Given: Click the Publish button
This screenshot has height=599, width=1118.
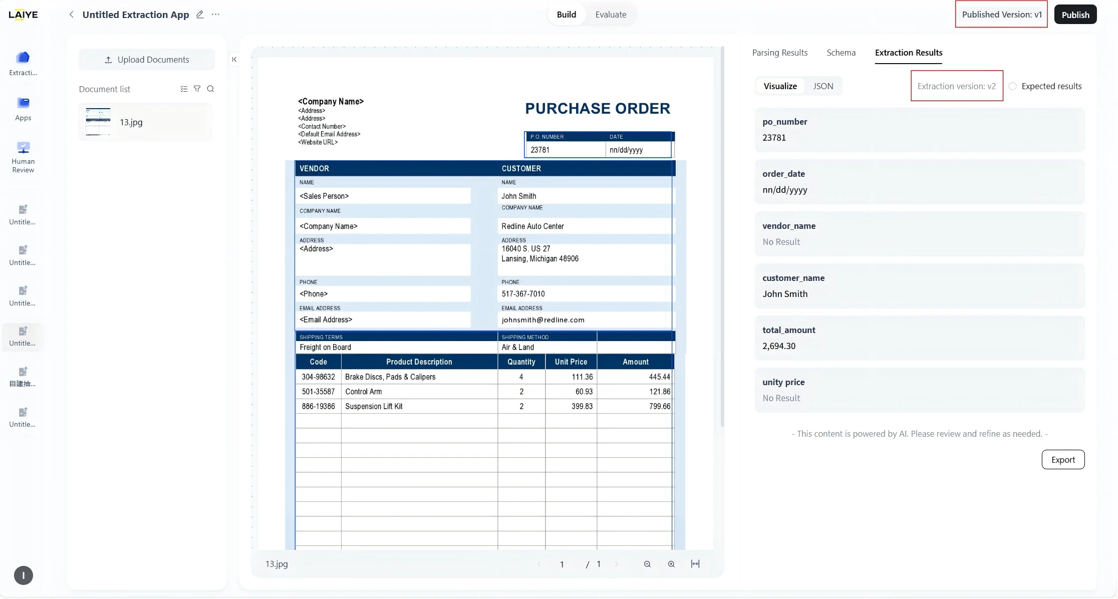Looking at the screenshot, I should [x=1075, y=15].
